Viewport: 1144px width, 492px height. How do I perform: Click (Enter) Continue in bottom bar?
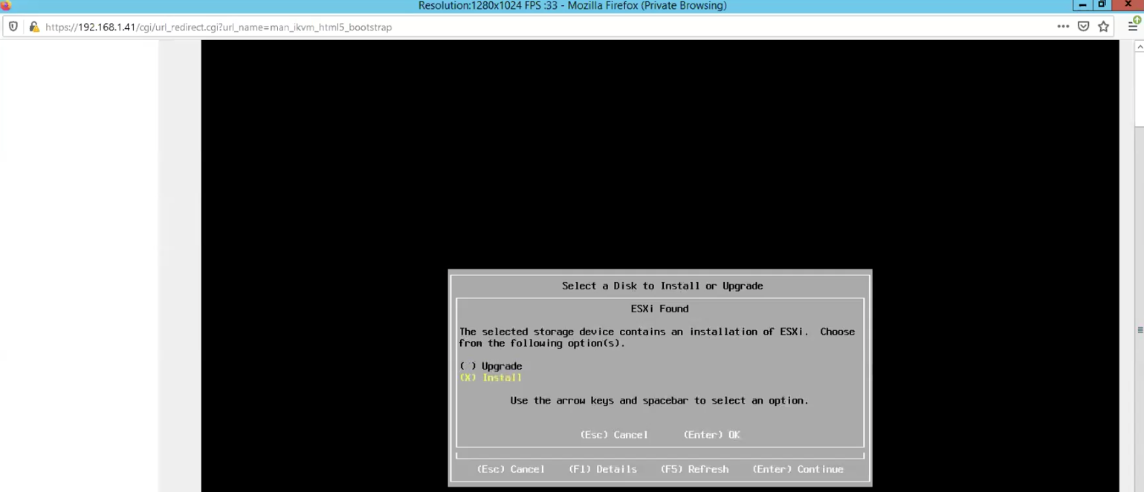(x=798, y=469)
